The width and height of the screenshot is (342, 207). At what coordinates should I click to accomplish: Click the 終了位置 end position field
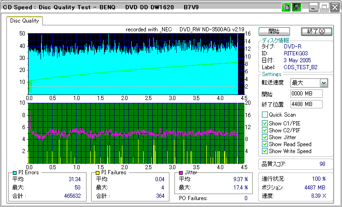(x=307, y=104)
